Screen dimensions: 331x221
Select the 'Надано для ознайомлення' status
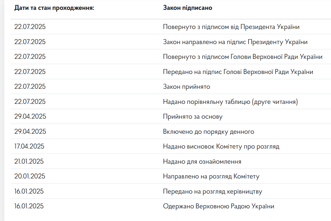(x=202, y=162)
